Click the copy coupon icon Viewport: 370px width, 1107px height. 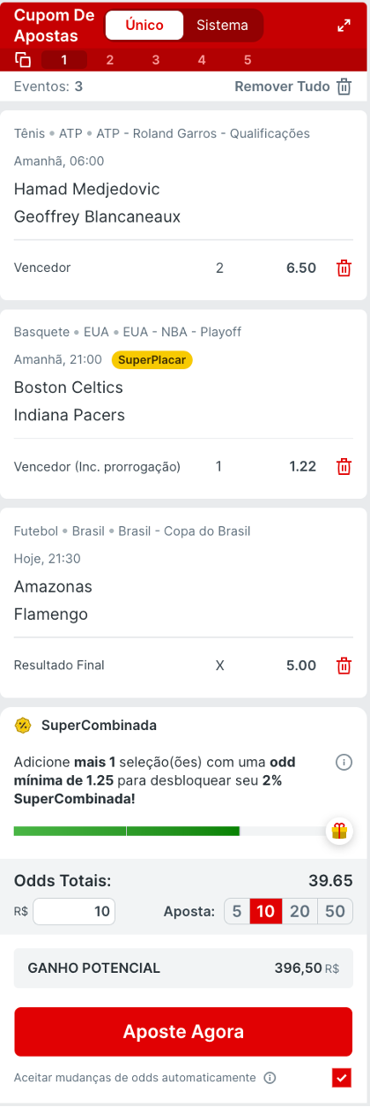tap(23, 60)
